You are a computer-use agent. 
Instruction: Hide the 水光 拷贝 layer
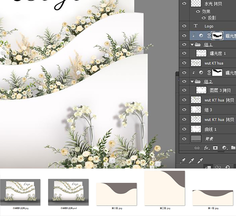tap(184, 3)
